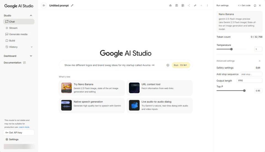Expand the History section chevron
265x152 pixels.
coord(31,47)
